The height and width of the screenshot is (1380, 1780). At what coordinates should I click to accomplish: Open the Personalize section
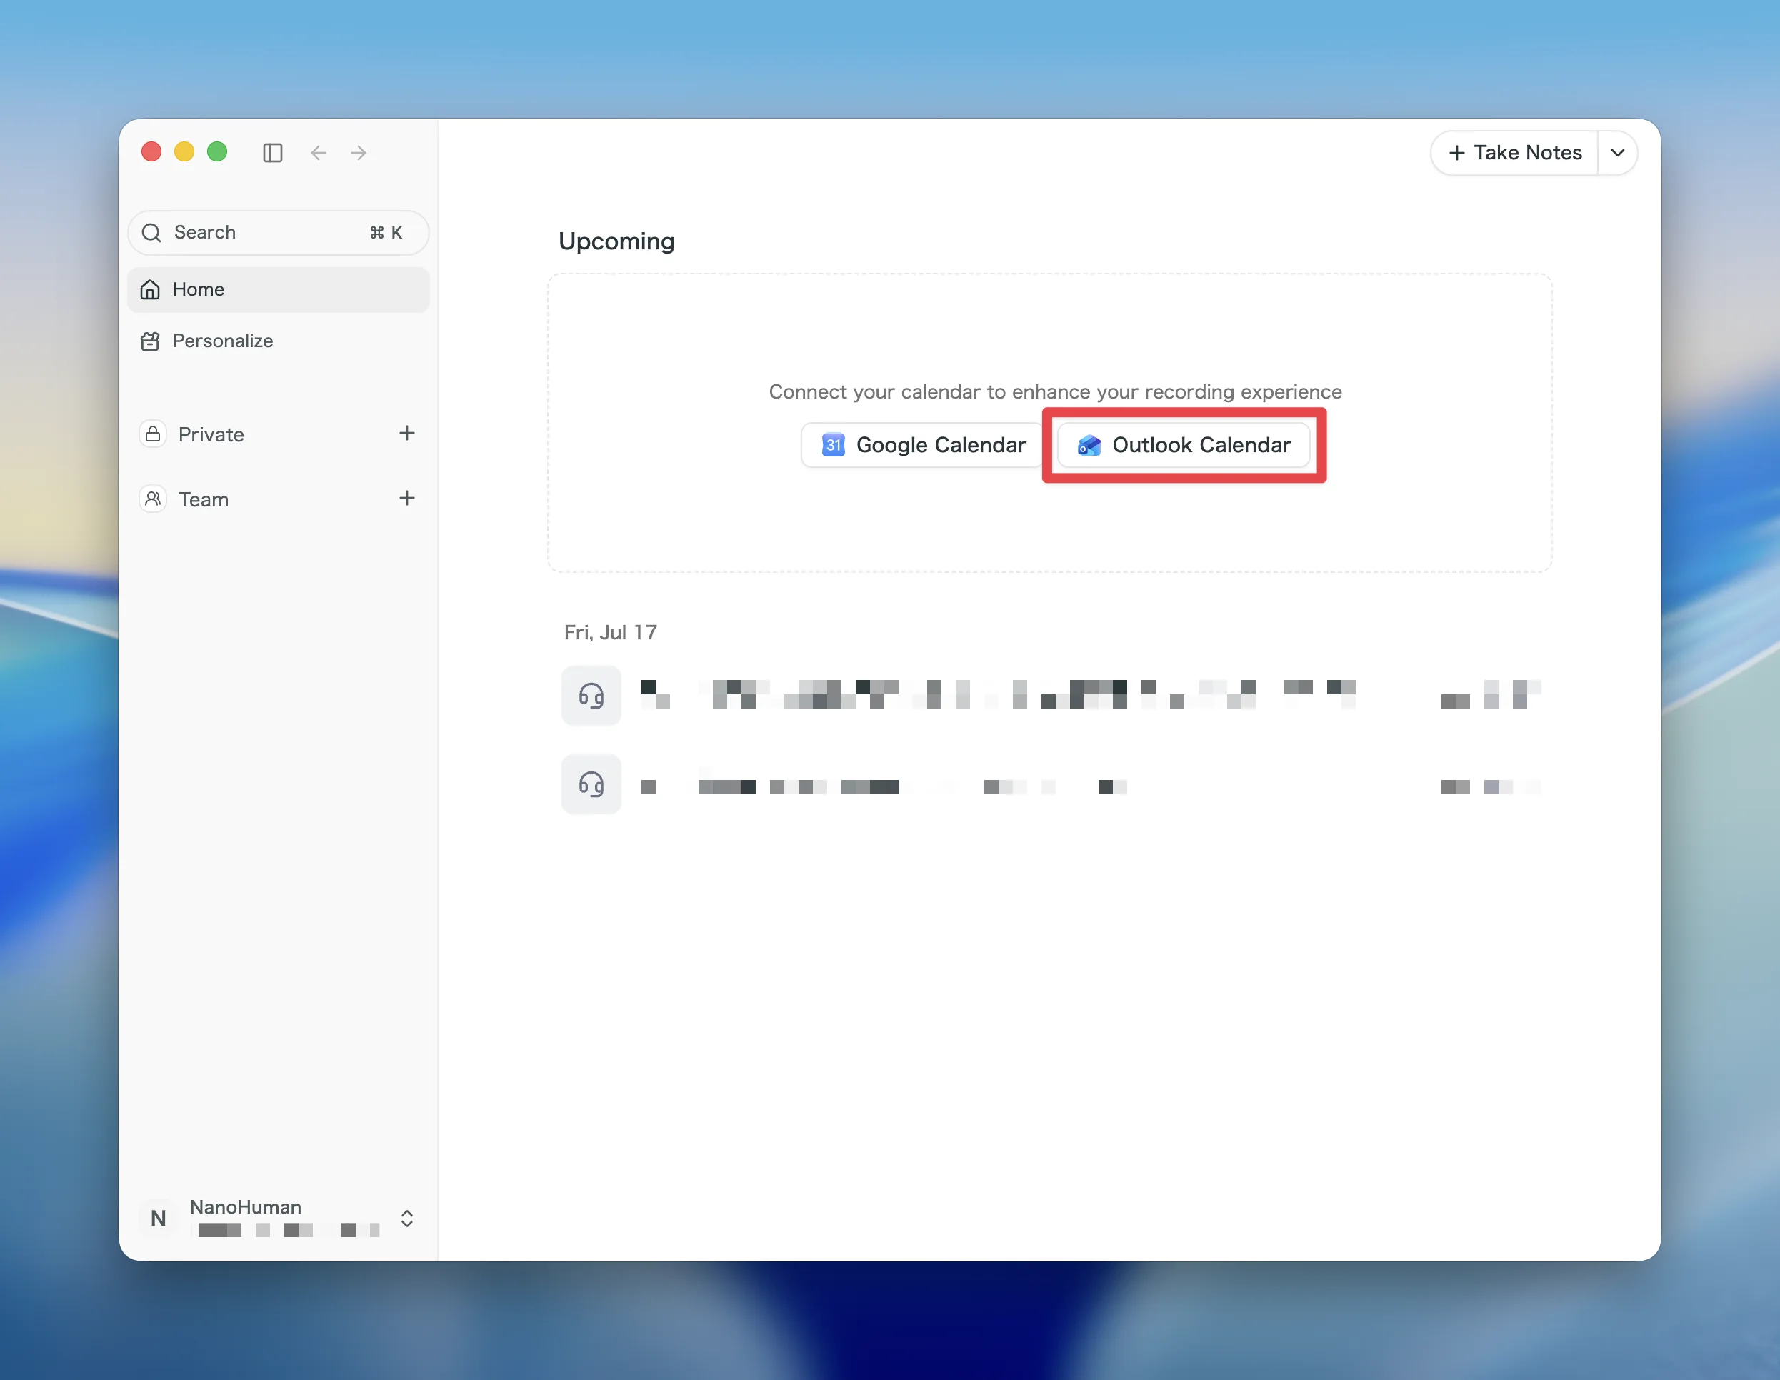click(278, 341)
